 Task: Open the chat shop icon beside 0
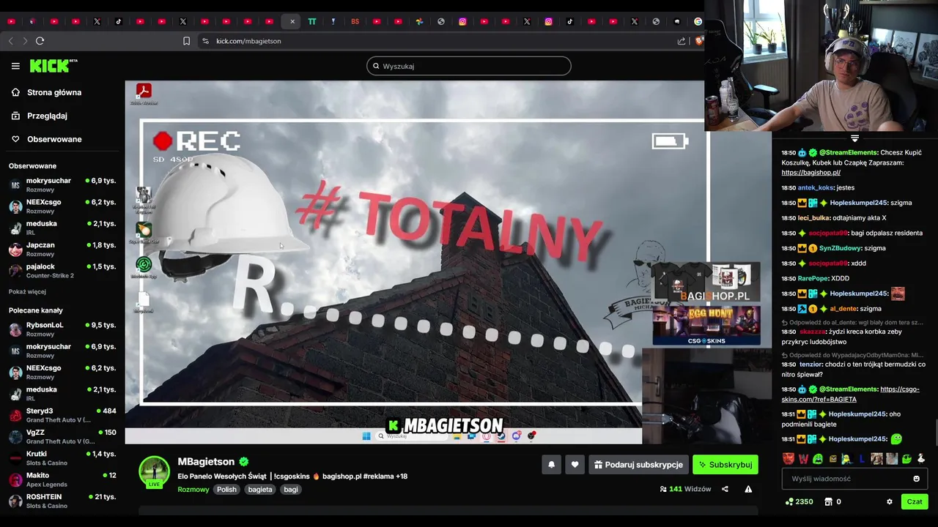point(828,501)
